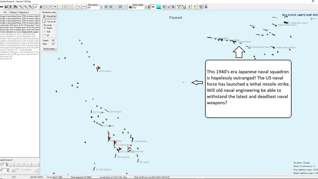Click the red concentric circle toolbar icon

pyautogui.click(x=65, y=7)
